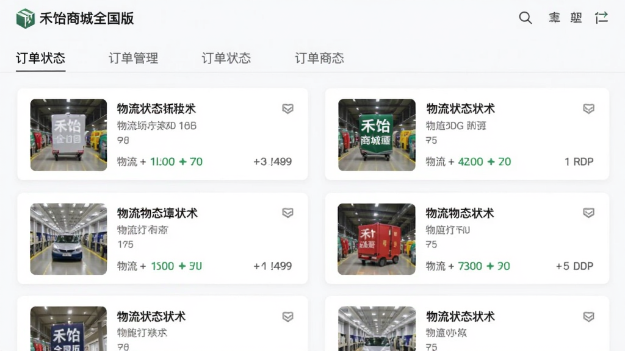Open the 订单状态 tab next to 订单管理
Image resolution: width=625 pixels, height=351 pixels.
pyautogui.click(x=226, y=58)
